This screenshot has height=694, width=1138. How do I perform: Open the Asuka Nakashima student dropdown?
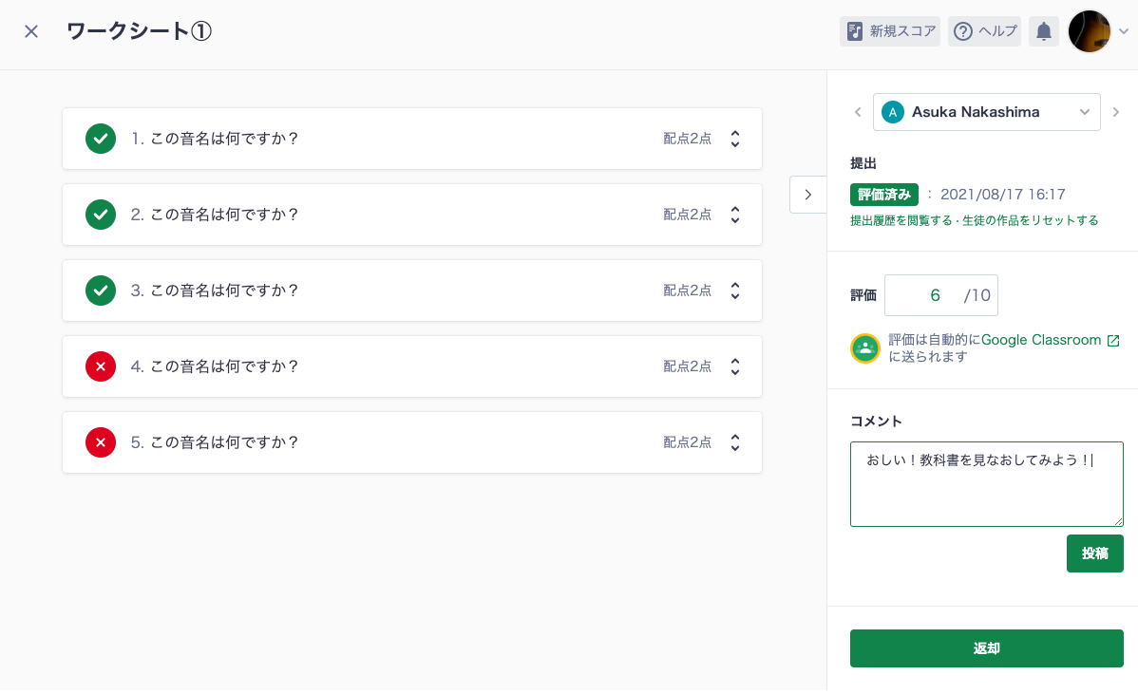point(986,112)
